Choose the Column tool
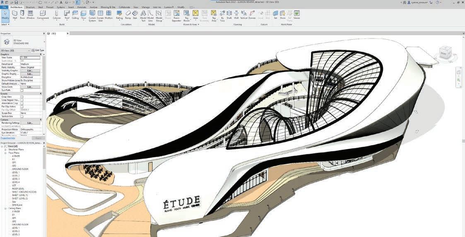 click(57, 15)
